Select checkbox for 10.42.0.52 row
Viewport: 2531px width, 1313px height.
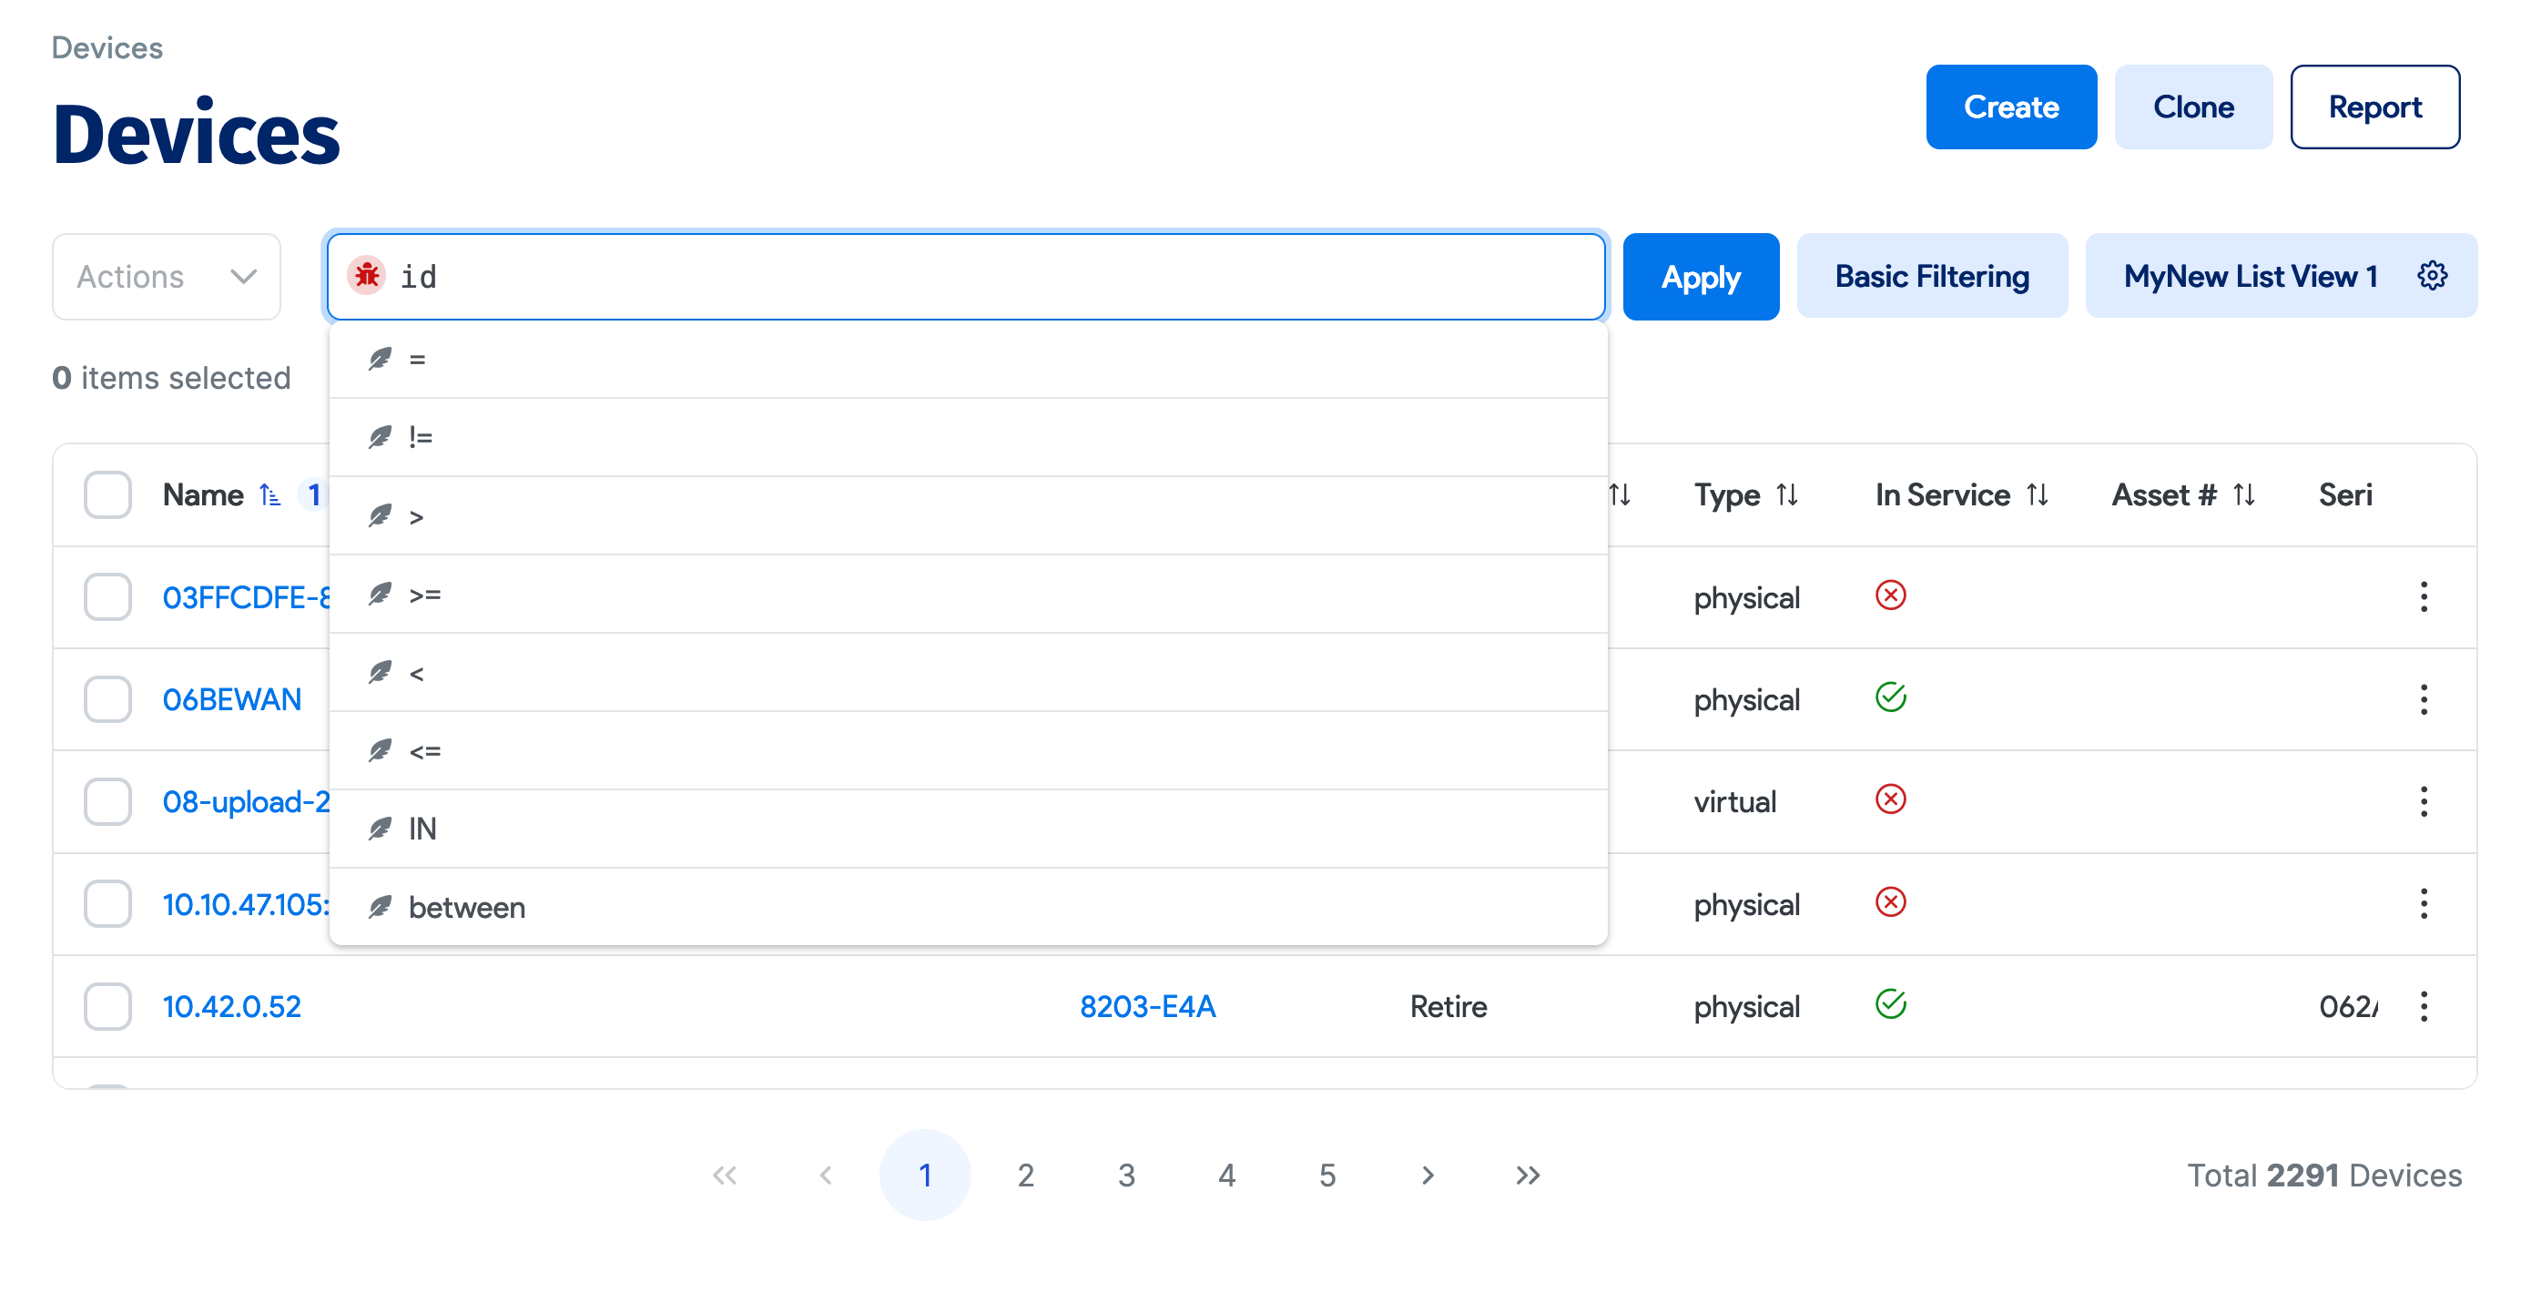click(107, 1006)
